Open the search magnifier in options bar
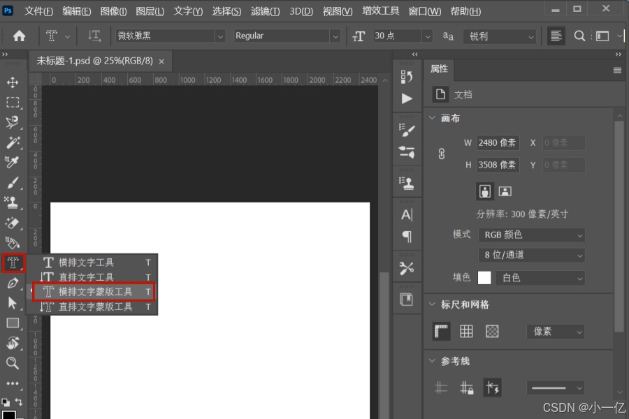The height and width of the screenshot is (419, 629). [x=579, y=36]
